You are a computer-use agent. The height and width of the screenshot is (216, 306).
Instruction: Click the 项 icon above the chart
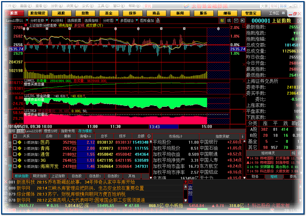pos(228,21)
